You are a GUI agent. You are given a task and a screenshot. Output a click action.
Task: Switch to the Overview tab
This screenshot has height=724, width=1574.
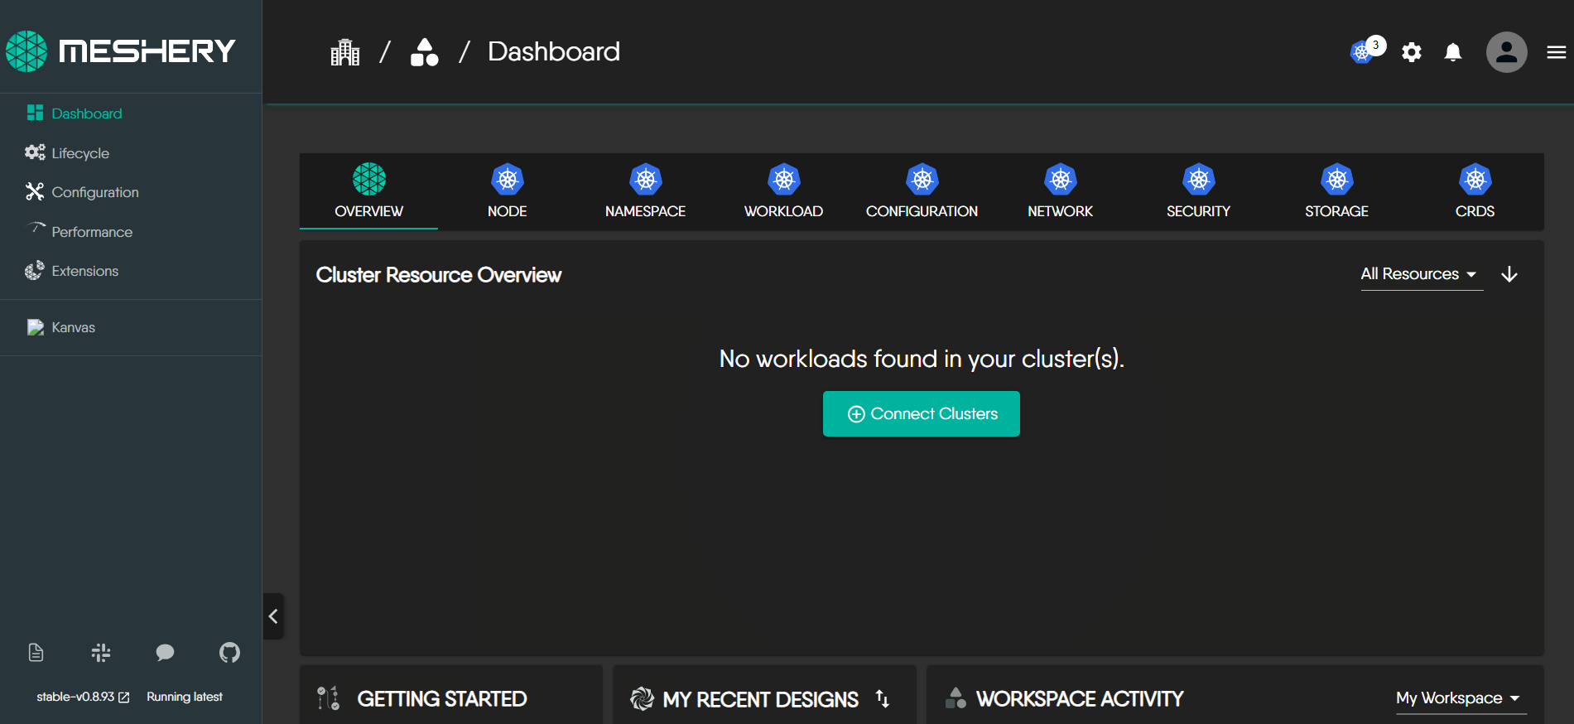tap(369, 191)
